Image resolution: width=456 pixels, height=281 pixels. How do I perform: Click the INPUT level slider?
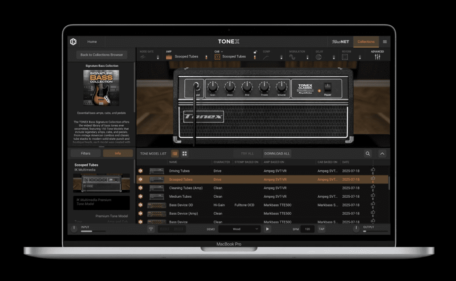tap(93, 231)
